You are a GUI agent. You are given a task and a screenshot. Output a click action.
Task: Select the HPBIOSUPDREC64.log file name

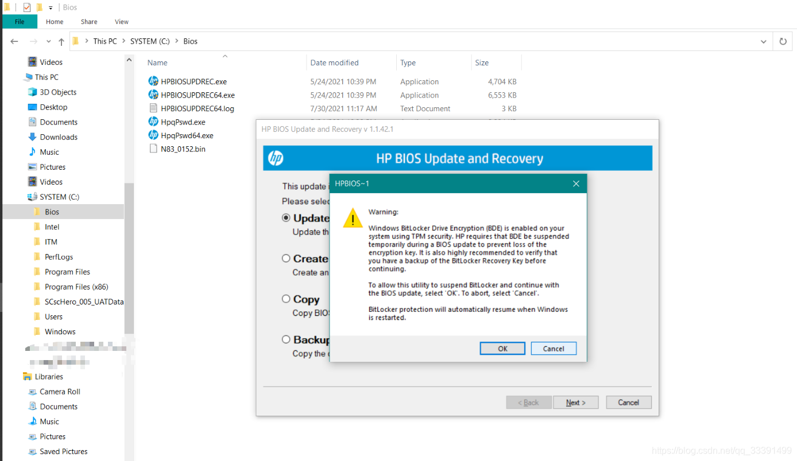click(x=198, y=108)
